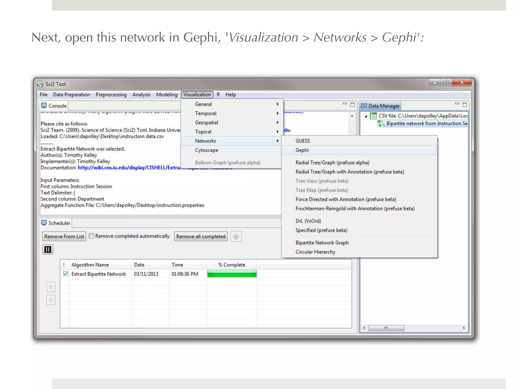Open the File menu
This screenshot has width=519, height=389.
point(44,94)
